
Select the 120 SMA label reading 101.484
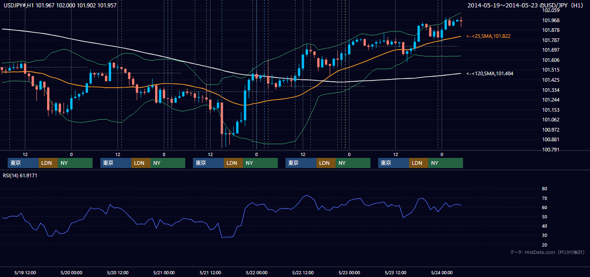point(490,73)
